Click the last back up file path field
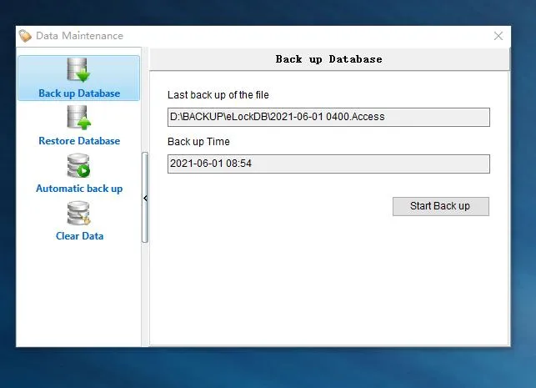Image resolution: width=536 pixels, height=388 pixels. [328, 117]
